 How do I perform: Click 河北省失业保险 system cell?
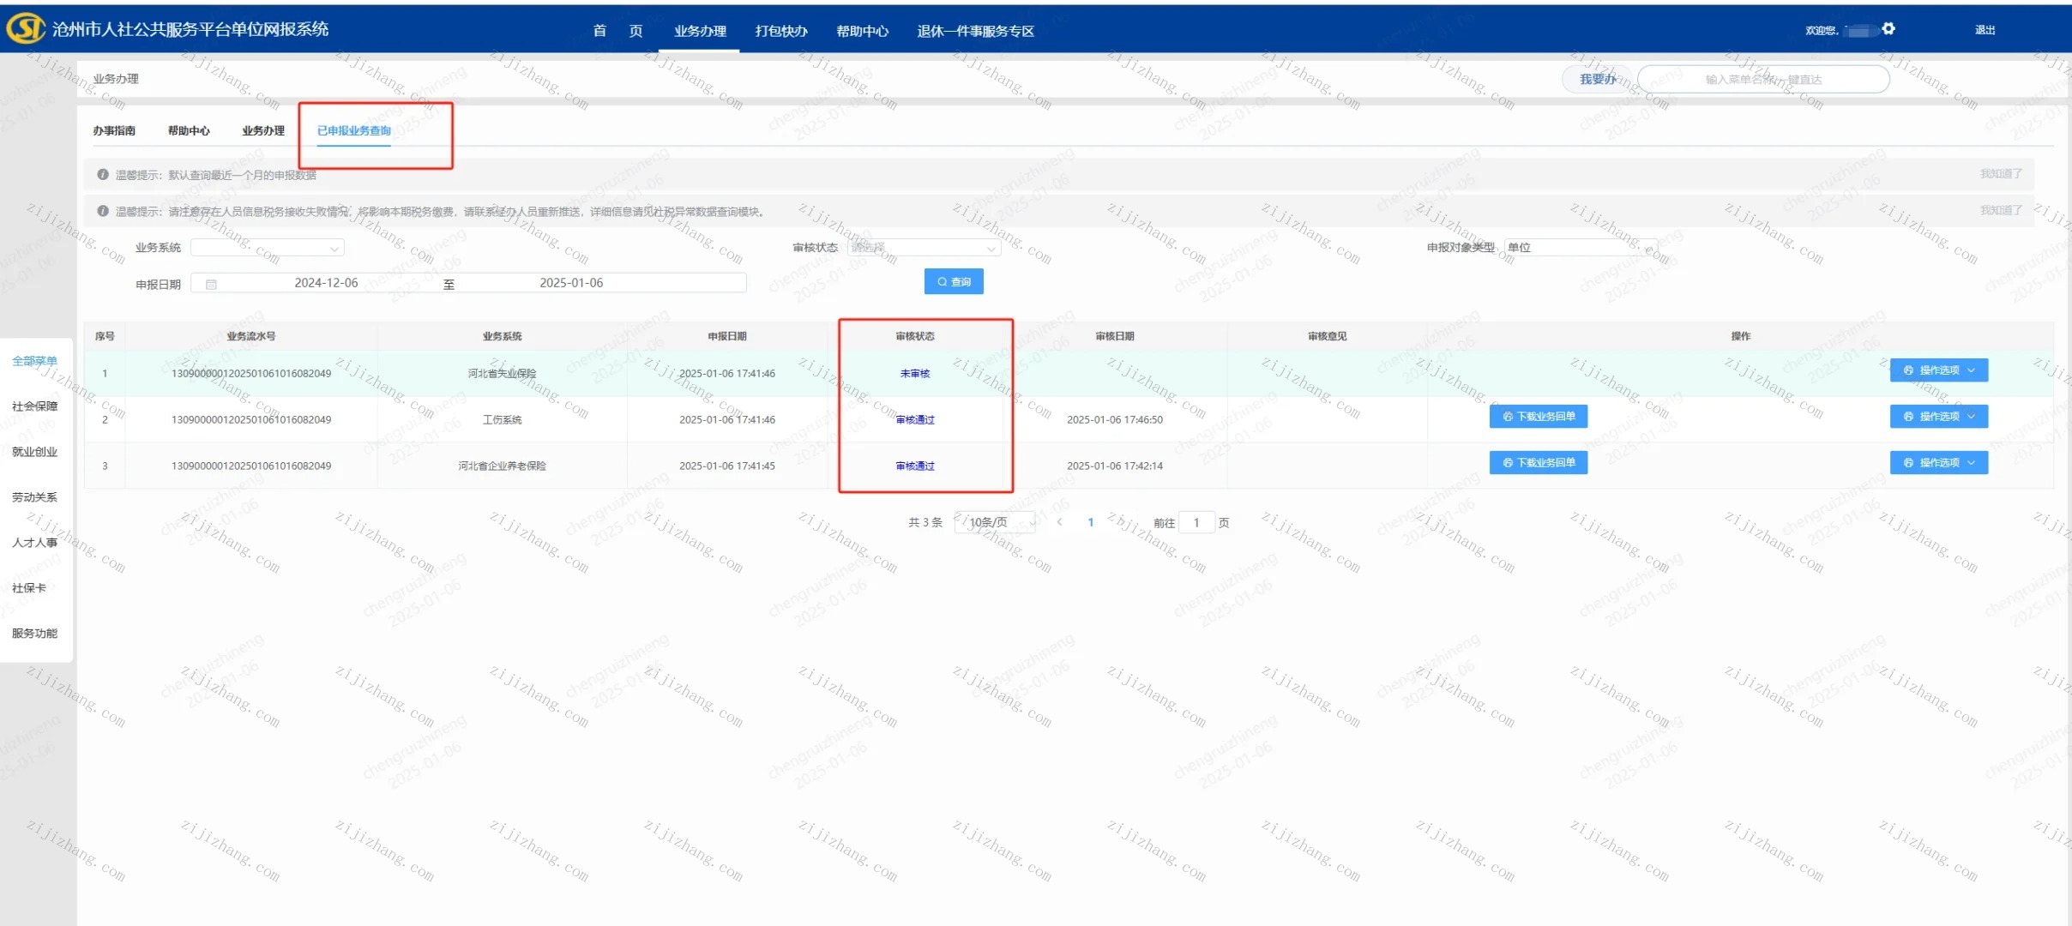click(502, 374)
